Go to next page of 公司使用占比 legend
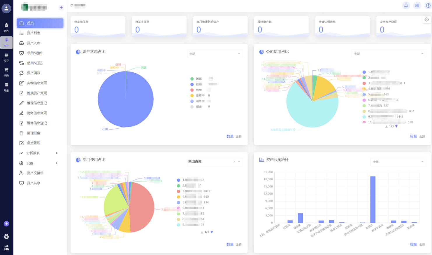 point(396,127)
